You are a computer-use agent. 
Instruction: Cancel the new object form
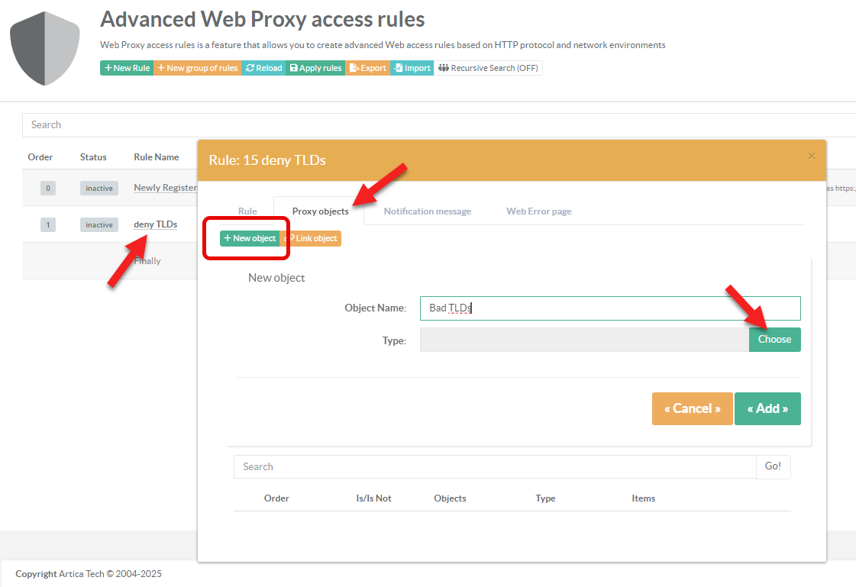tap(692, 408)
